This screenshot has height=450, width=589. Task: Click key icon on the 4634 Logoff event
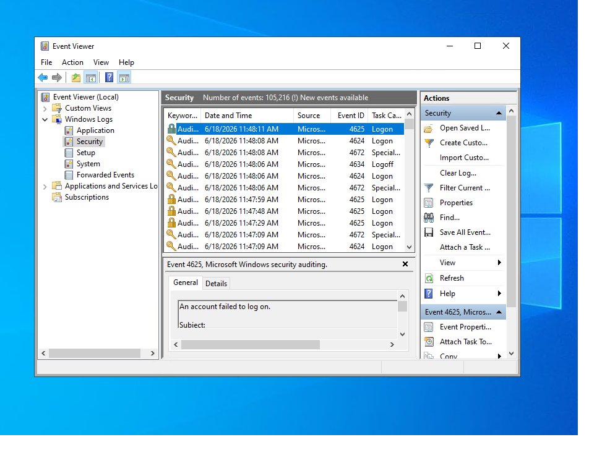(171, 164)
